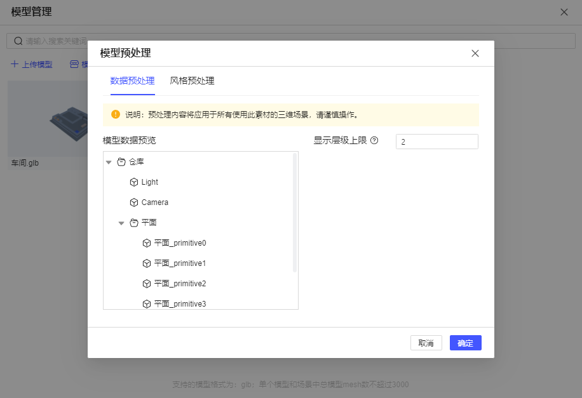Click the store icon next to 上传模型

[74, 64]
